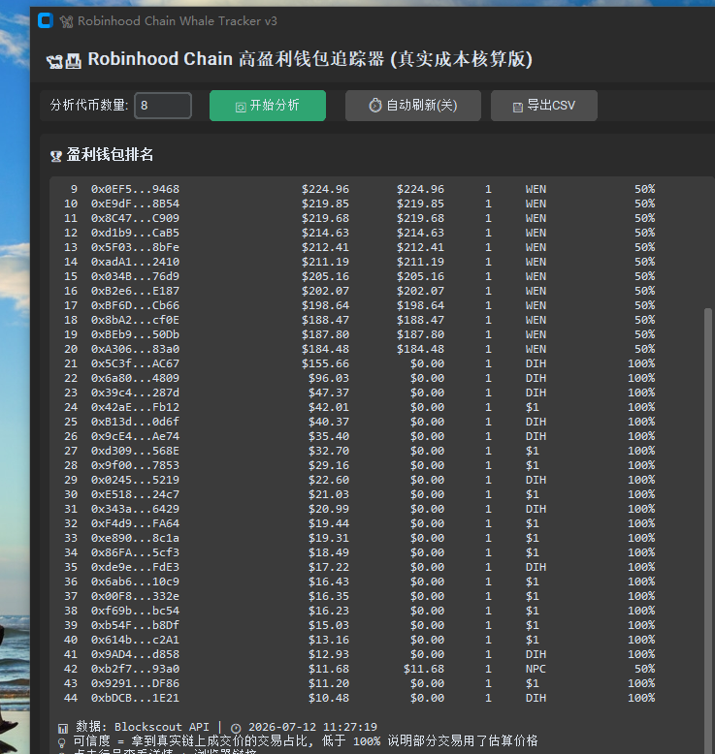This screenshot has width=715, height=754.
Task: Select wallet row 0x0245...5219
Action: coord(359,480)
